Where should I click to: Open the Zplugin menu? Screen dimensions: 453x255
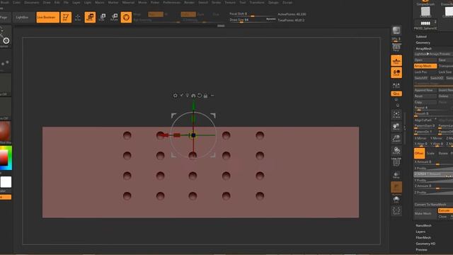point(273,2)
